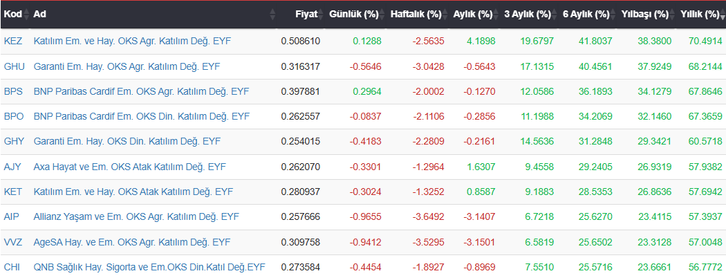Click BPS daily change 0.2964
This screenshot has width=726, height=278.
367,91
